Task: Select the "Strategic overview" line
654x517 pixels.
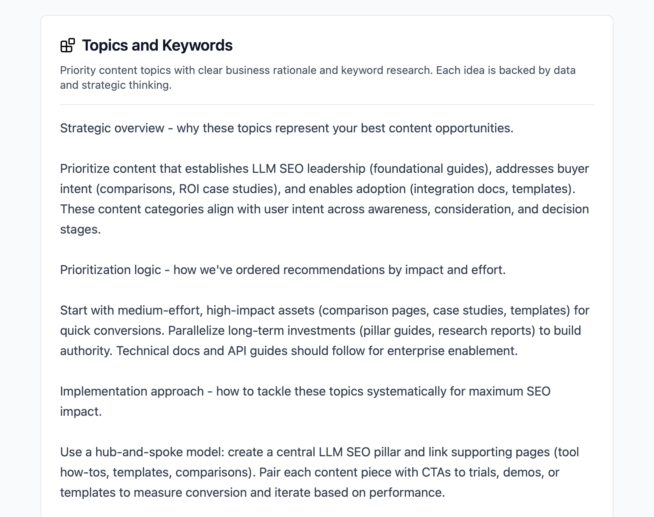Action: [x=287, y=128]
